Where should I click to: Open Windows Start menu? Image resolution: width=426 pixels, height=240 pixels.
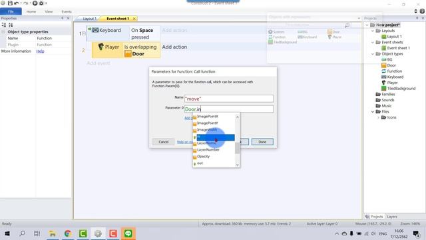pyautogui.click(x=7, y=233)
